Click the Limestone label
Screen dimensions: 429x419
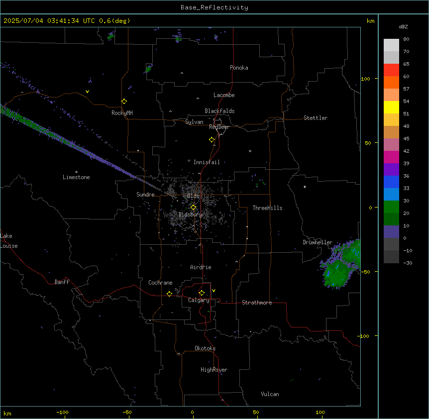pos(76,177)
